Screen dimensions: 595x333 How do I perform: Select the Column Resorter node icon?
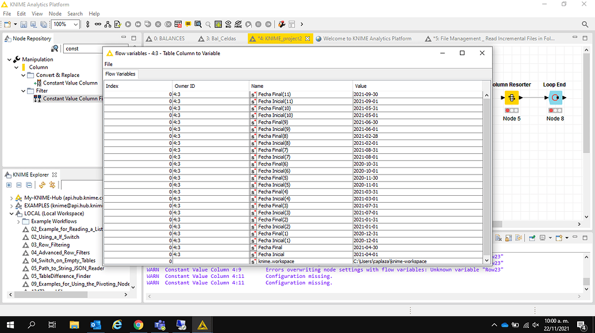coord(512,98)
